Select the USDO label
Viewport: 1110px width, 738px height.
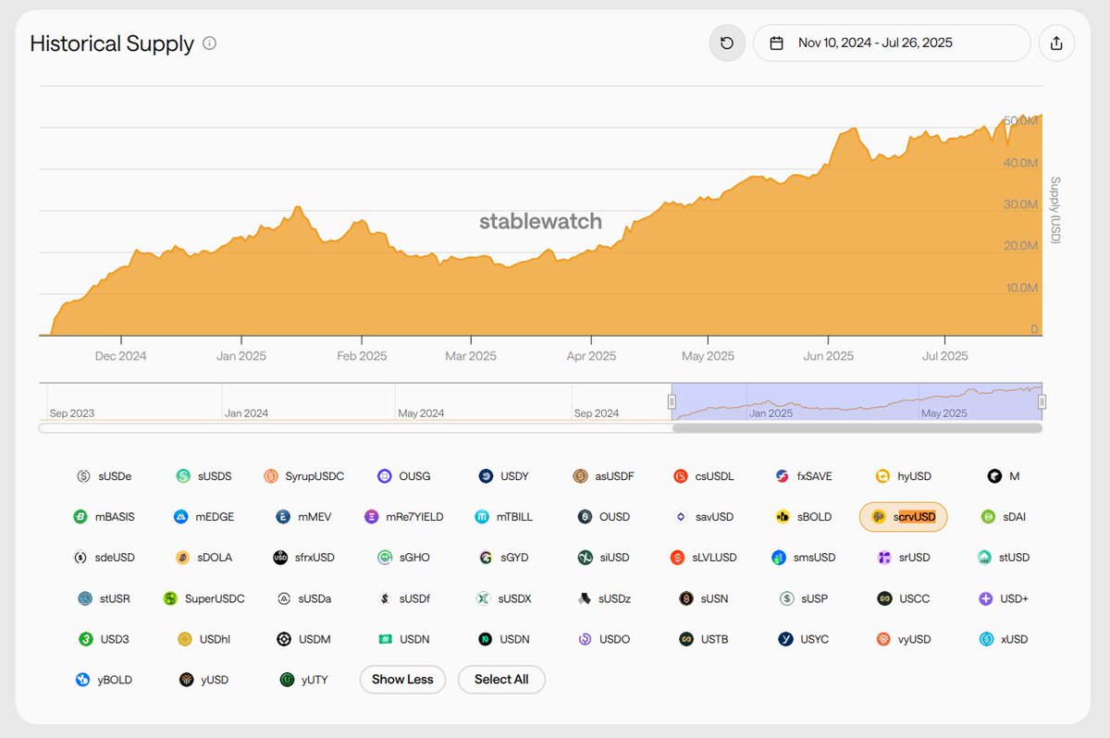click(614, 639)
